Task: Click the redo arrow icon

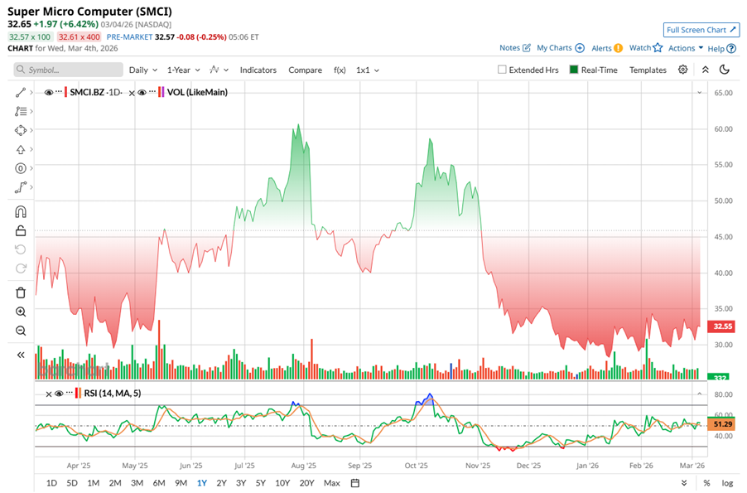Action: pyautogui.click(x=21, y=268)
